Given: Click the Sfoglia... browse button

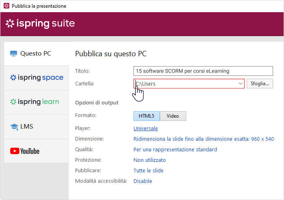Looking at the screenshot, I should pos(260,84).
